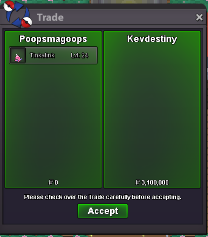
Task: Click the Trade title text
Action: point(50,17)
